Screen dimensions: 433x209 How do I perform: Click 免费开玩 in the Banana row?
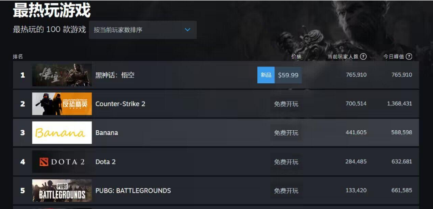point(286,133)
